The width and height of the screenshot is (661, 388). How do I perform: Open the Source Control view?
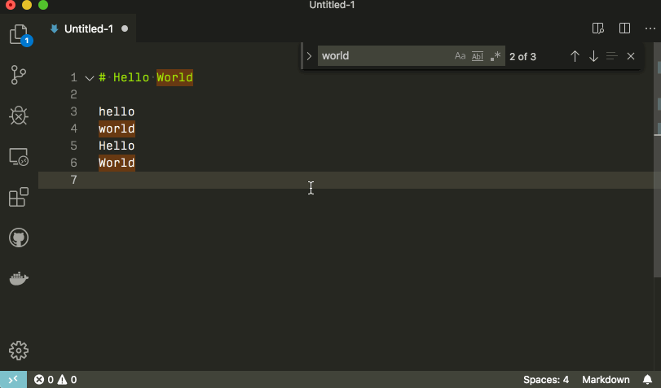click(19, 76)
